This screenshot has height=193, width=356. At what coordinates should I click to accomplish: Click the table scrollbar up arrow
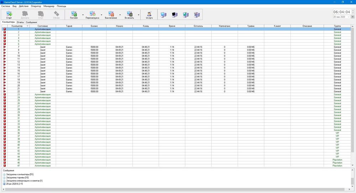(x=352, y=26)
